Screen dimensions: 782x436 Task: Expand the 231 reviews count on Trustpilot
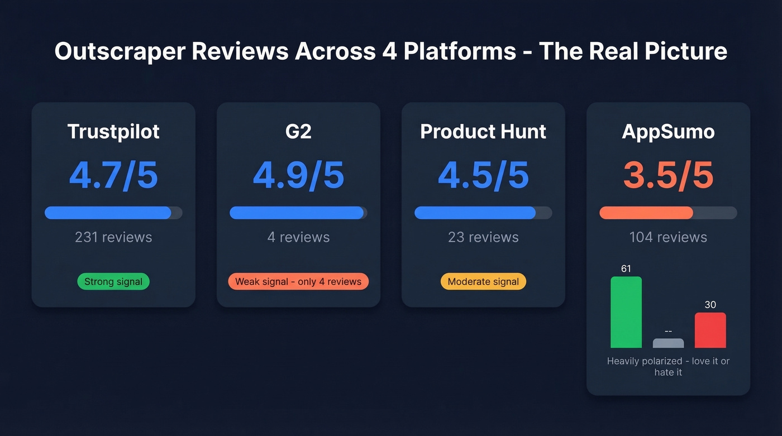click(x=113, y=237)
